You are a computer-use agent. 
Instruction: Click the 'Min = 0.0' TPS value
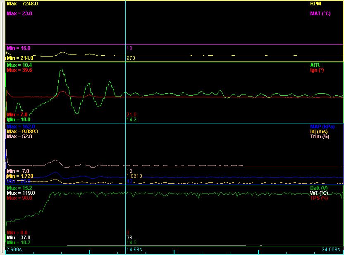click(17, 233)
